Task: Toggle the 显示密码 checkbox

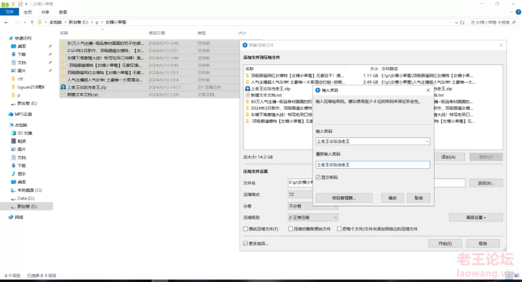Action: click(x=318, y=177)
